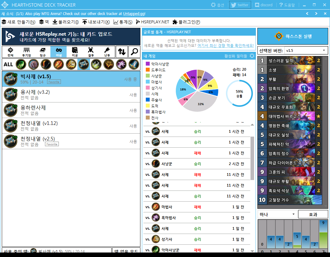330x257 pixels.
Task: Open 내보내기(X) export menu
Action: pyautogui.click(x=96, y=22)
